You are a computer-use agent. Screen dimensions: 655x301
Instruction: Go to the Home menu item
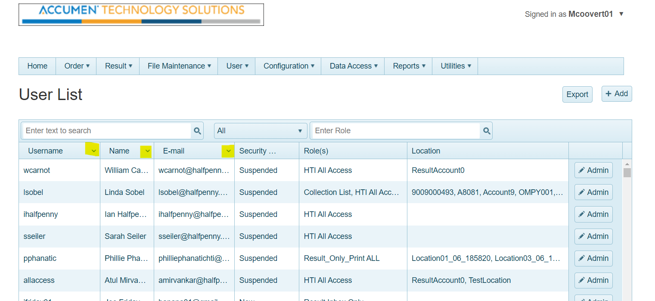(x=37, y=66)
